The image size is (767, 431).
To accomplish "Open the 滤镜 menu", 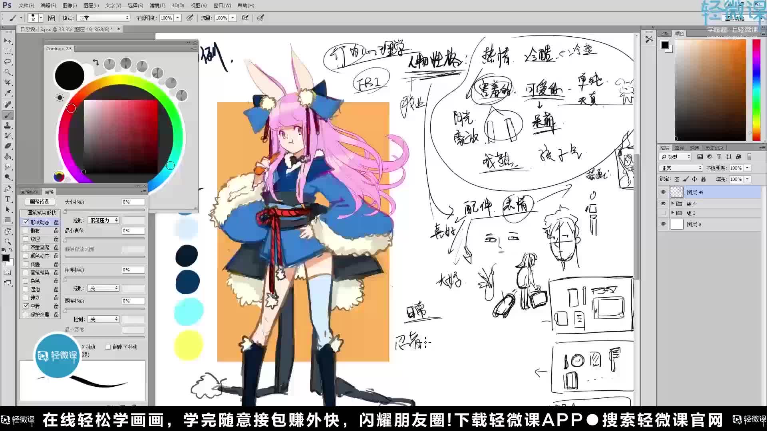I will click(158, 5).
